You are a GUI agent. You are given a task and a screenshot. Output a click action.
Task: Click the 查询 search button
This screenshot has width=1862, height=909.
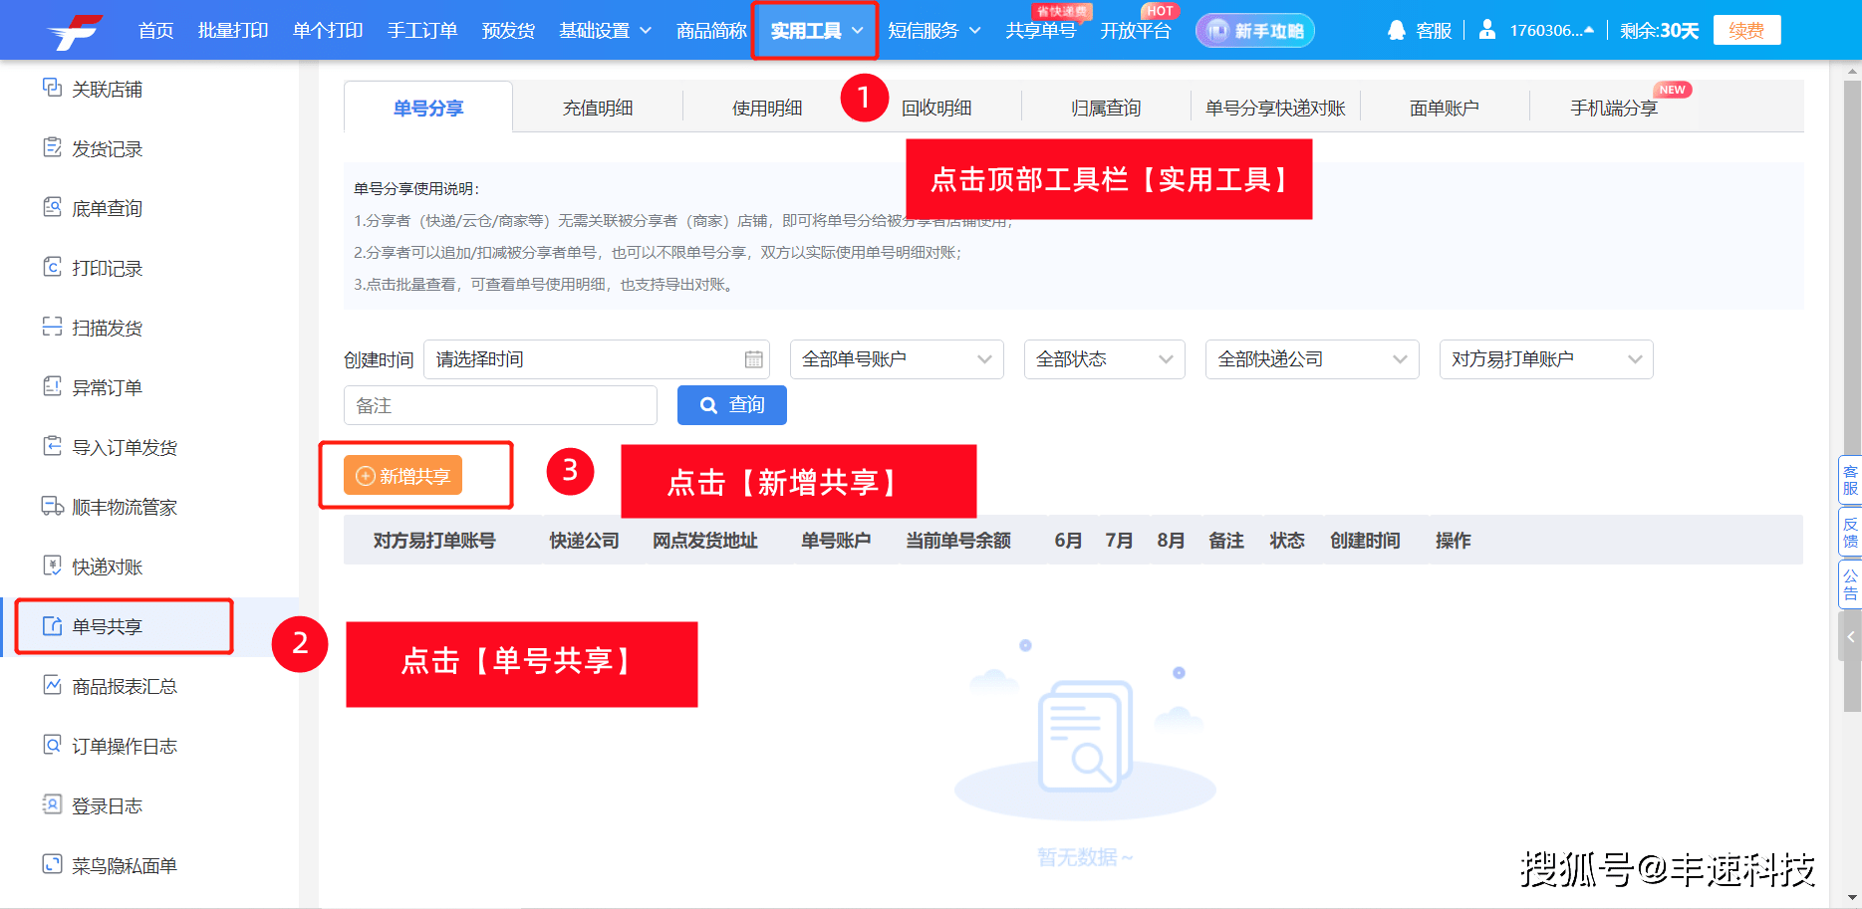tap(732, 405)
